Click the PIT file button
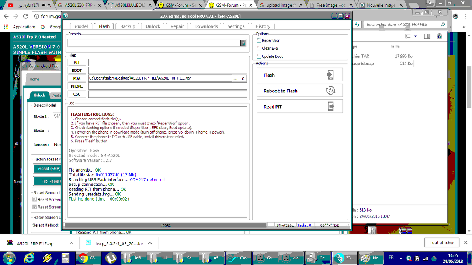This screenshot has height=265, width=472. [77, 63]
